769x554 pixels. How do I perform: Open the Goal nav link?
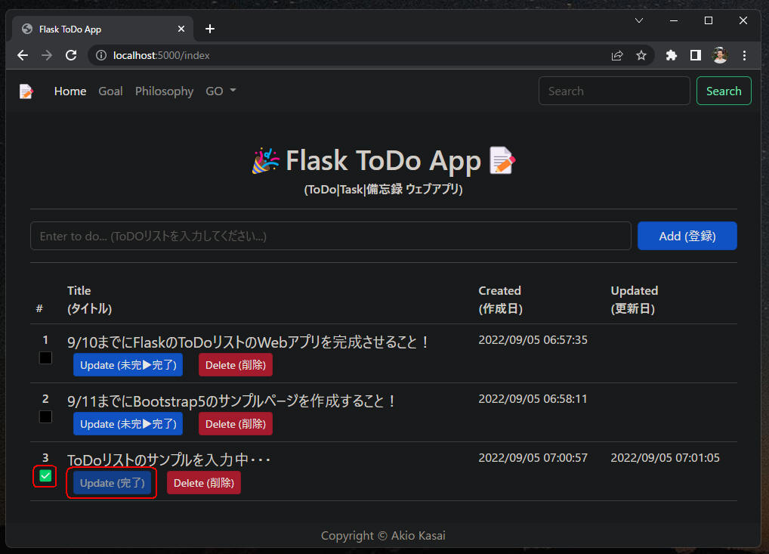(110, 91)
